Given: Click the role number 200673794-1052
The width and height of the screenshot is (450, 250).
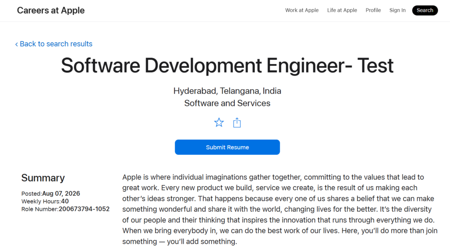Looking at the screenshot, I should [84, 209].
